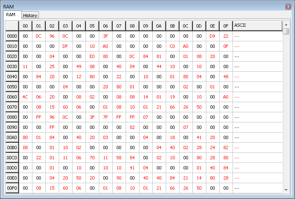Click the ASCII column header
Viewport: 295px width, 199px height.
258,26
